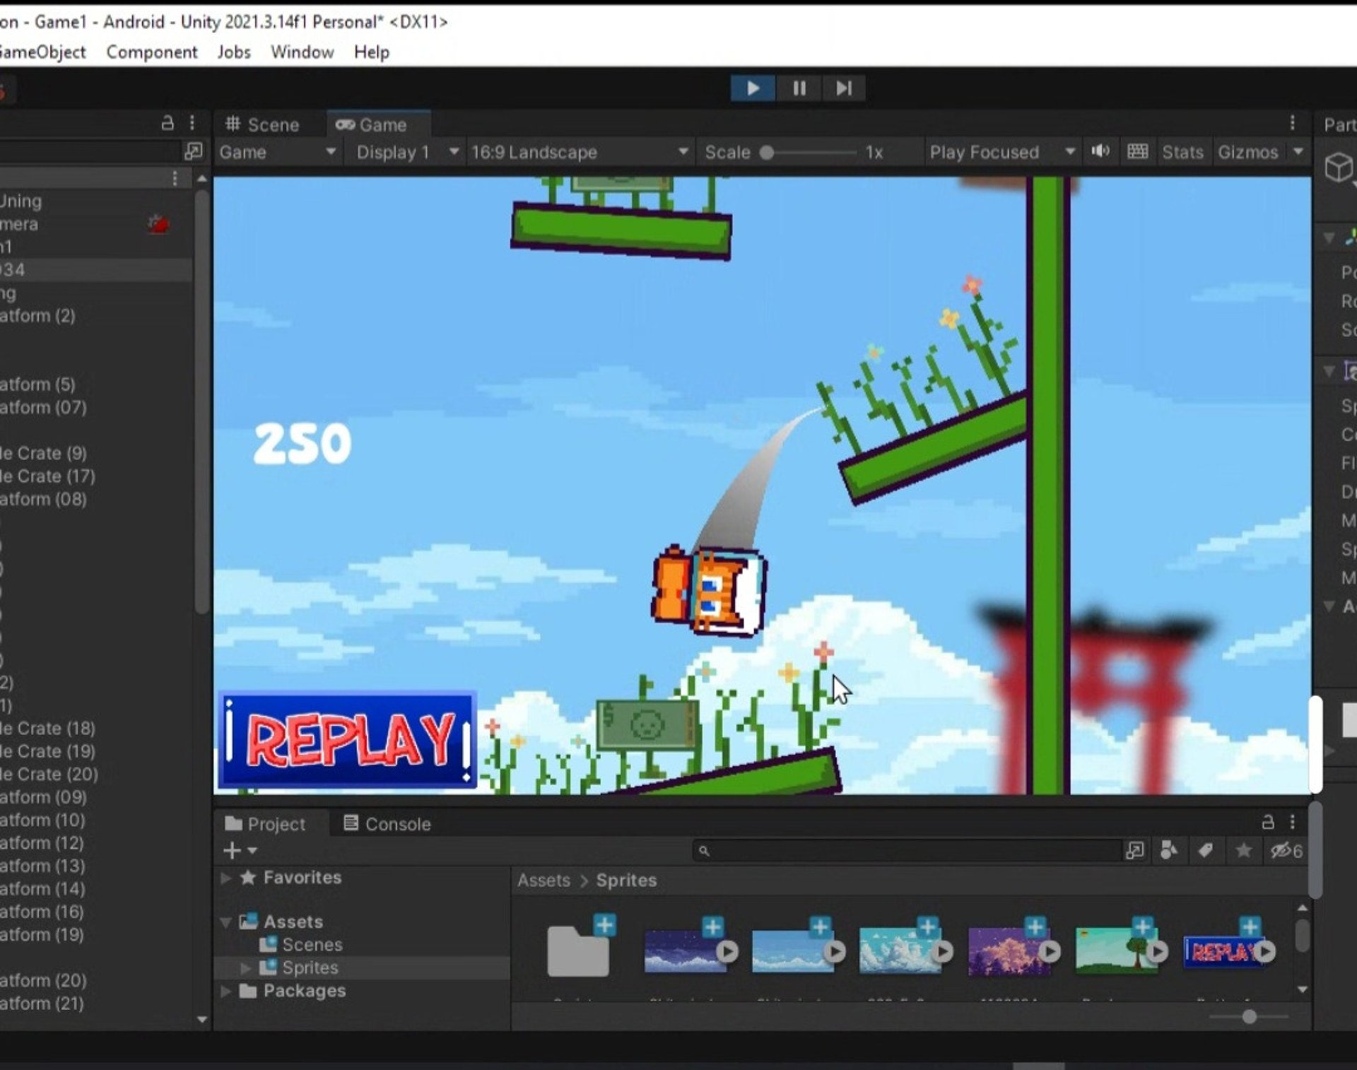1357x1070 pixels.
Task: Adjust the Game view Scale slider
Action: point(767,153)
